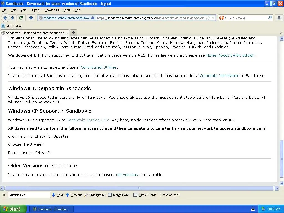The image size is (284, 213).
Task: Open the URL history dropdown arrow
Action: pyautogui.click(x=213, y=18)
